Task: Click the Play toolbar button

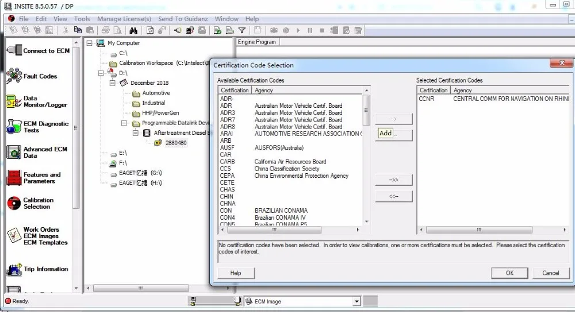Action: pos(298,30)
